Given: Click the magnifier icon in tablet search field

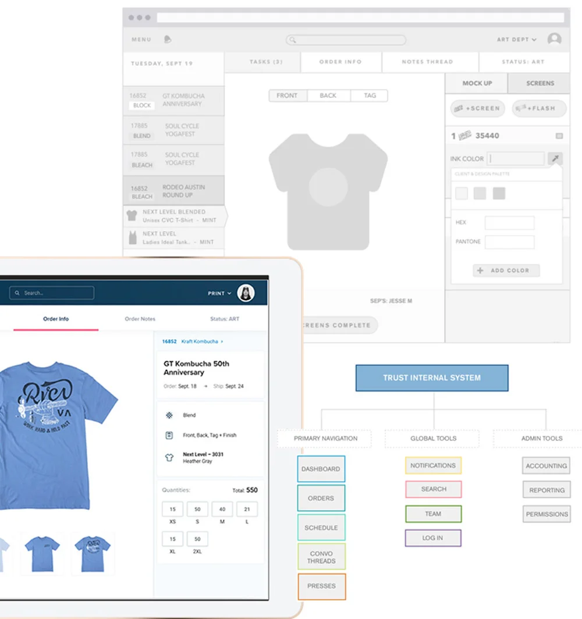Looking at the screenshot, I should coord(17,293).
